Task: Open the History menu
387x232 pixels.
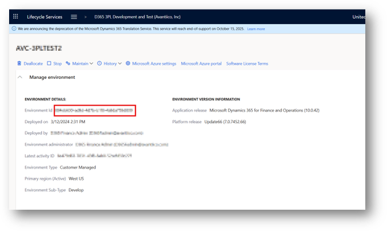Action: [x=110, y=63]
